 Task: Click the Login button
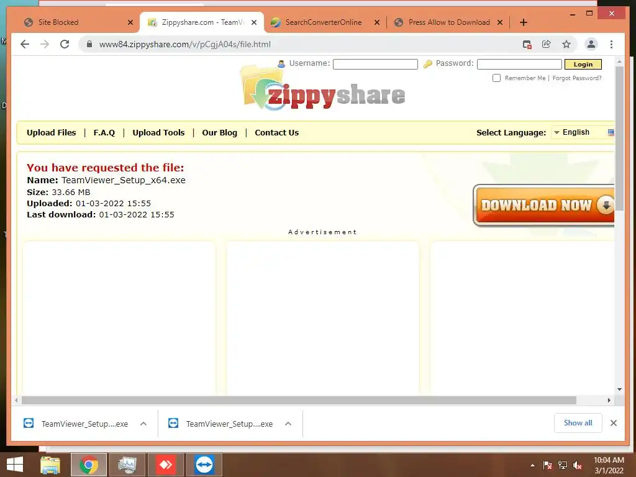583,64
